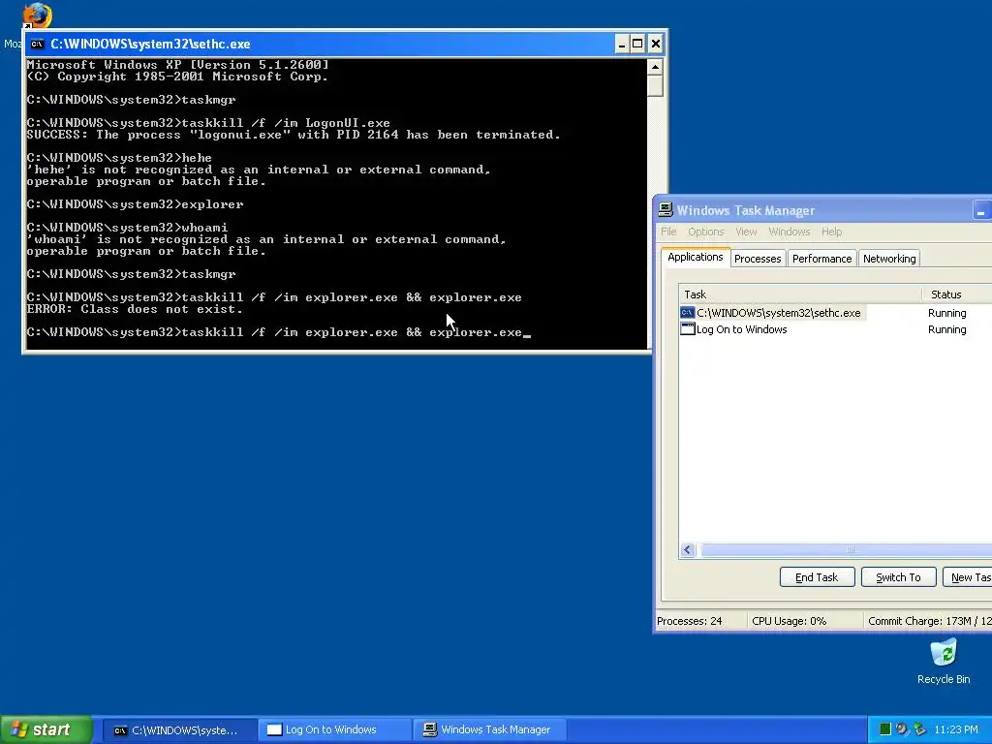Screen dimensions: 992x744
Task: Open the Windows Start menu
Action: 46,729
